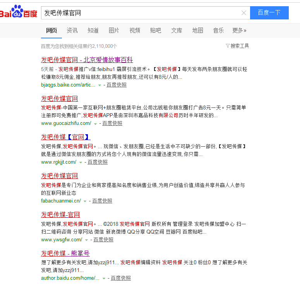Image resolution: width=300 pixels, height=284 pixels.
Task: Open the 发吧传媒官网 result from fabachuanmei.cn
Action: tap(60, 176)
